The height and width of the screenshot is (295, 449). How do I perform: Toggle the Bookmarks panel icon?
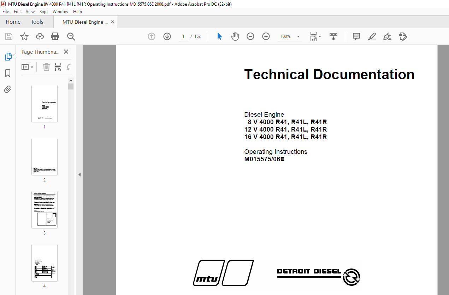coord(8,73)
